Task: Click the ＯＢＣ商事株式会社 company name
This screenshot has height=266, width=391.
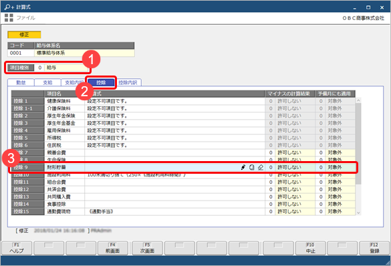Action: [363, 18]
